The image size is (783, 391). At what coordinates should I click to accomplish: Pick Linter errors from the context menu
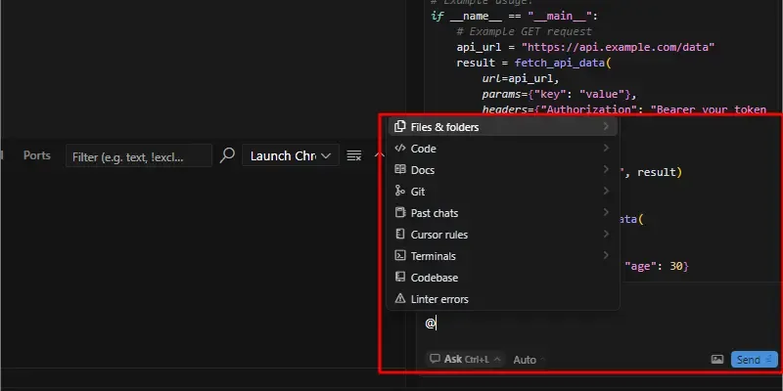pyautogui.click(x=503, y=299)
